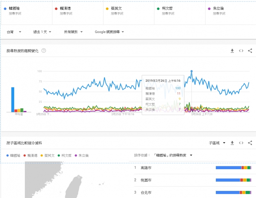Click the 桃園市 stacked comparison bar
The image size is (256, 198).
[x=234, y=180]
